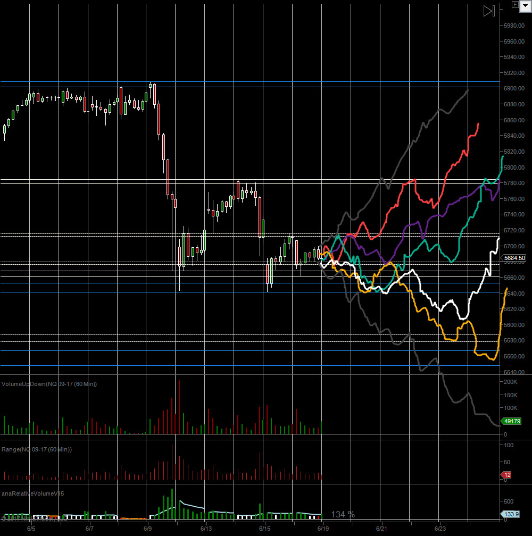Select the anaRelativeVolumeV15 indicator label

(32, 493)
